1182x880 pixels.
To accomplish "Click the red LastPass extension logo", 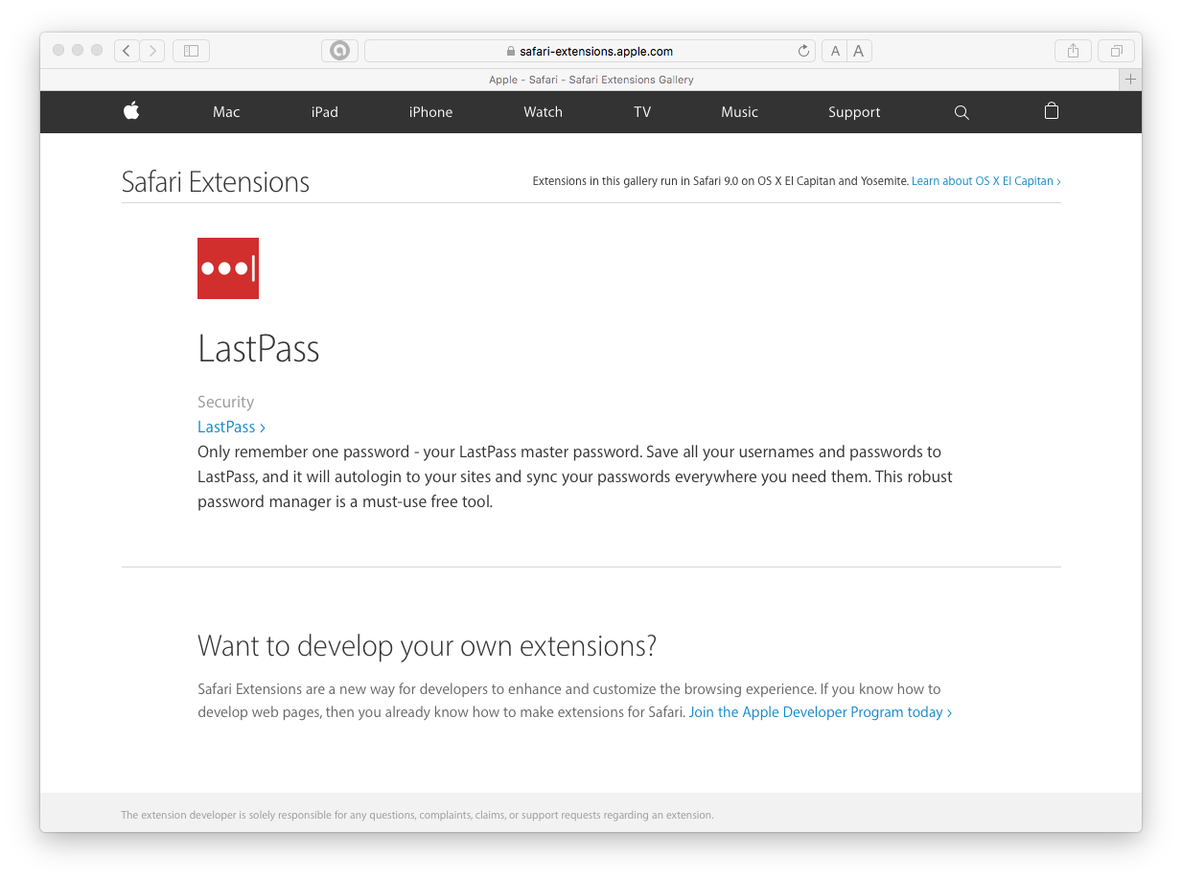I will click(228, 268).
